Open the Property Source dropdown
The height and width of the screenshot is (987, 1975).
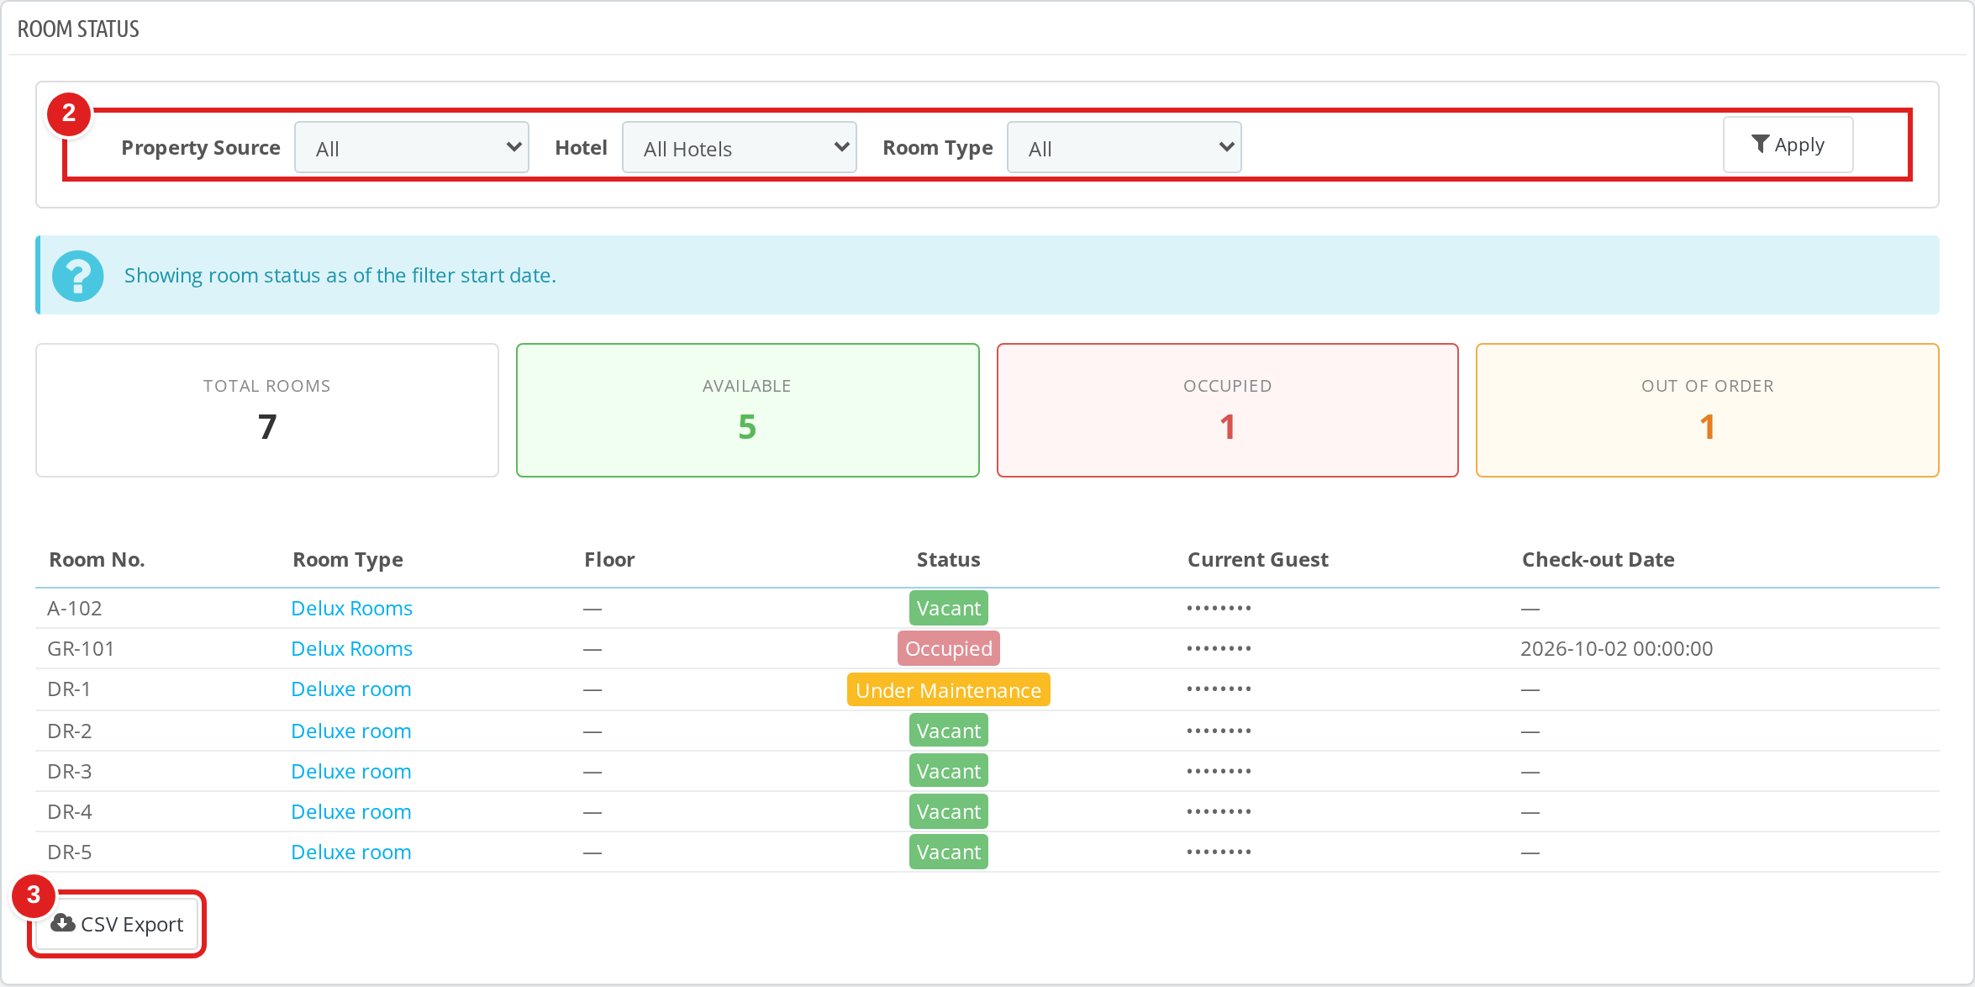(x=412, y=148)
